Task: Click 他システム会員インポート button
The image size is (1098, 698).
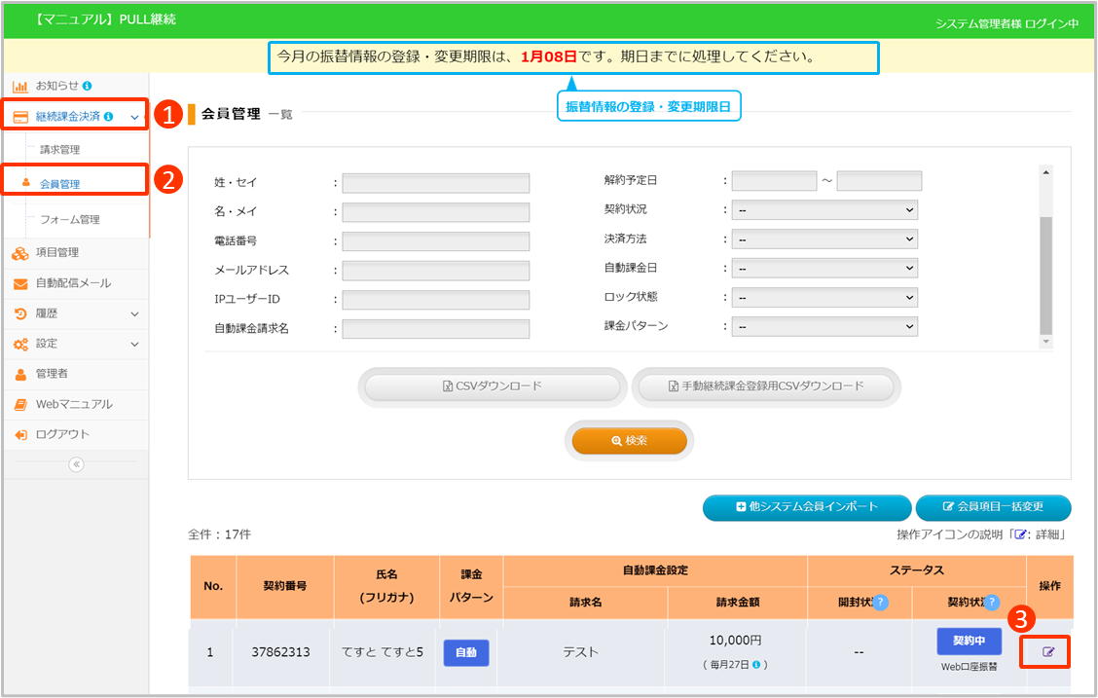Action: tap(807, 507)
